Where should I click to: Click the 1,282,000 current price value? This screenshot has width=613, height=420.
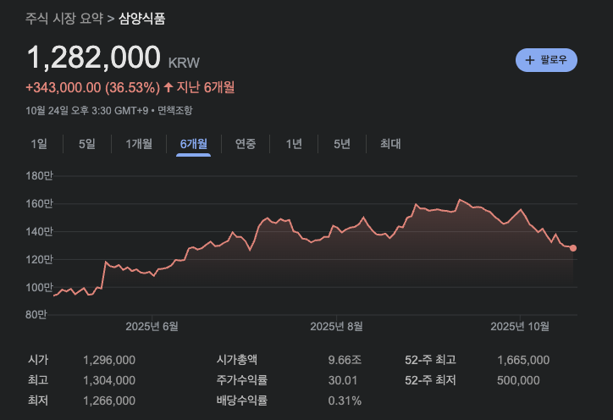[x=94, y=58]
